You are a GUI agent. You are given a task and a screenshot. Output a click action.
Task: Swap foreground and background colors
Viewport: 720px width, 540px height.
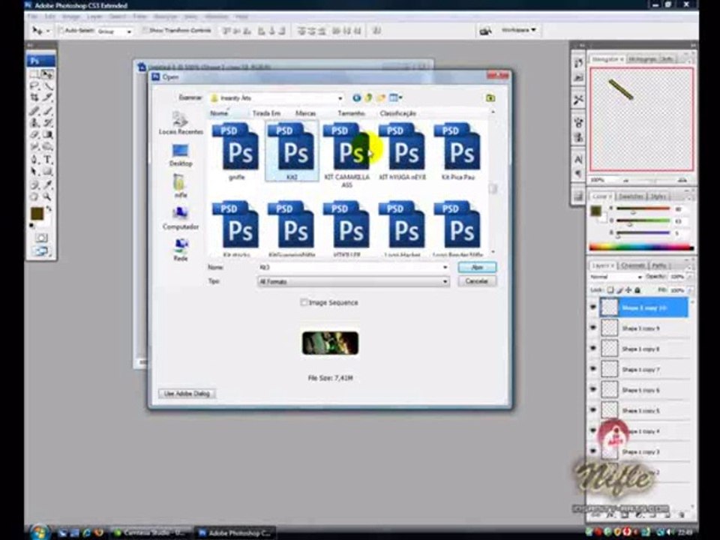(x=49, y=209)
